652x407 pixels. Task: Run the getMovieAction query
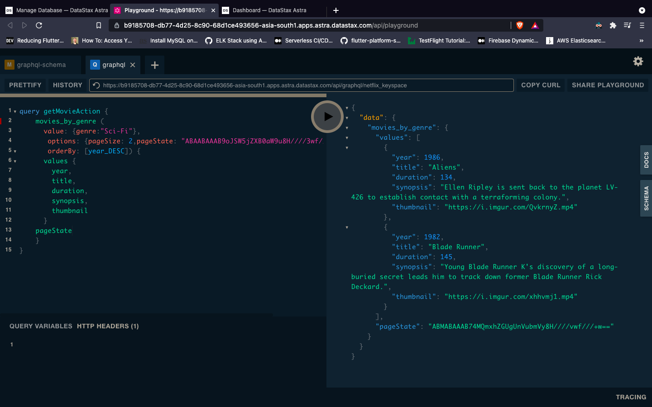pos(327,116)
